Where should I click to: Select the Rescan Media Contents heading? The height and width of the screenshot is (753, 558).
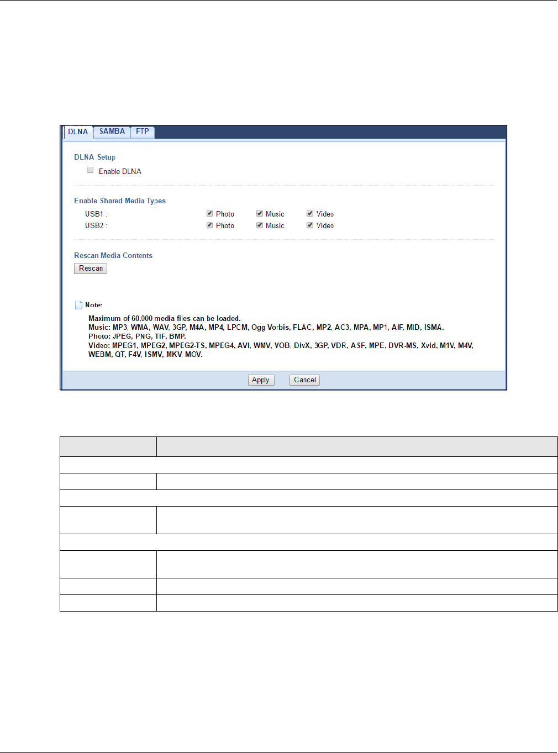click(113, 255)
